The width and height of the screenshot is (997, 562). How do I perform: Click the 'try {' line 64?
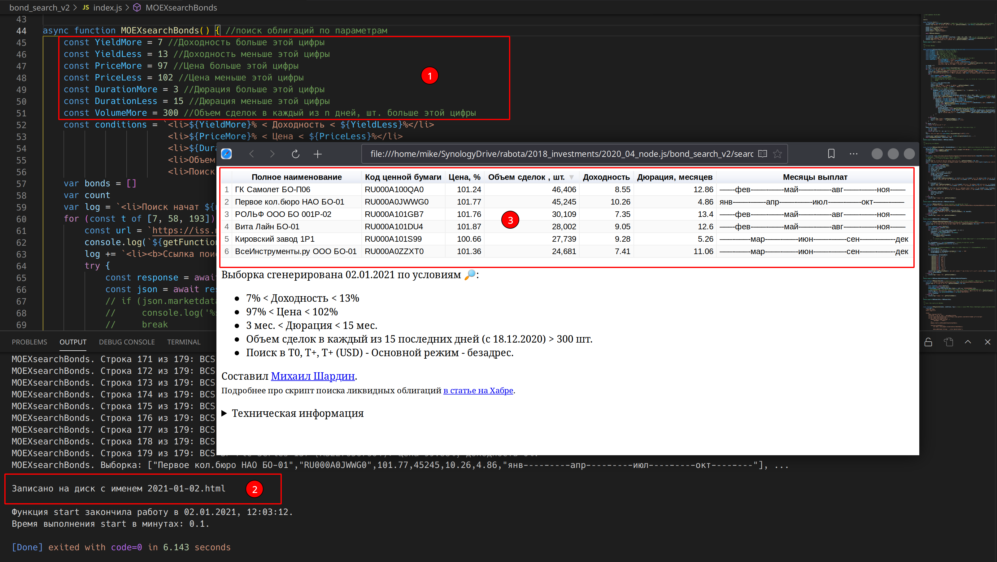(97, 266)
